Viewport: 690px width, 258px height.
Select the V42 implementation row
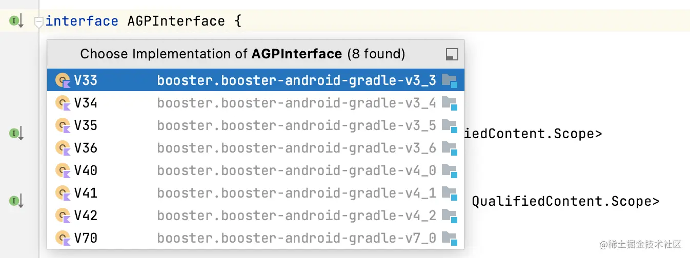coord(256,216)
